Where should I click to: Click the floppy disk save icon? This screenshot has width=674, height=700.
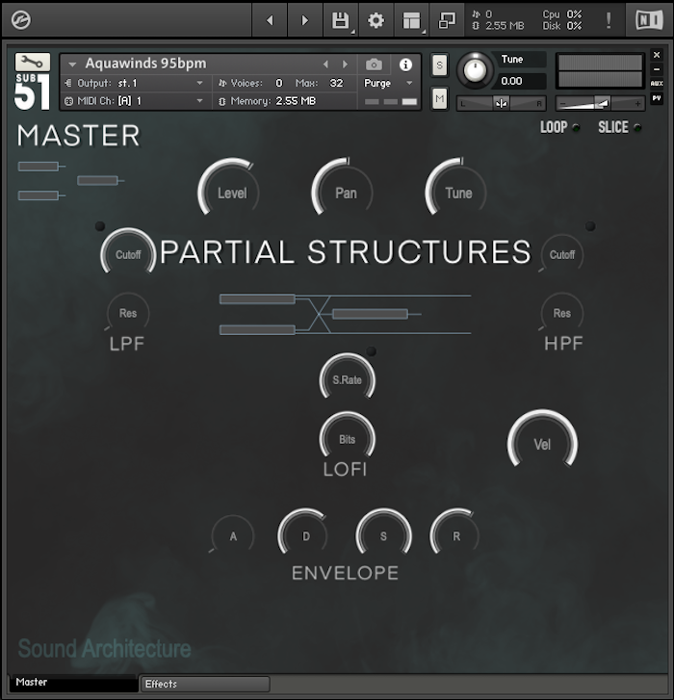340,20
